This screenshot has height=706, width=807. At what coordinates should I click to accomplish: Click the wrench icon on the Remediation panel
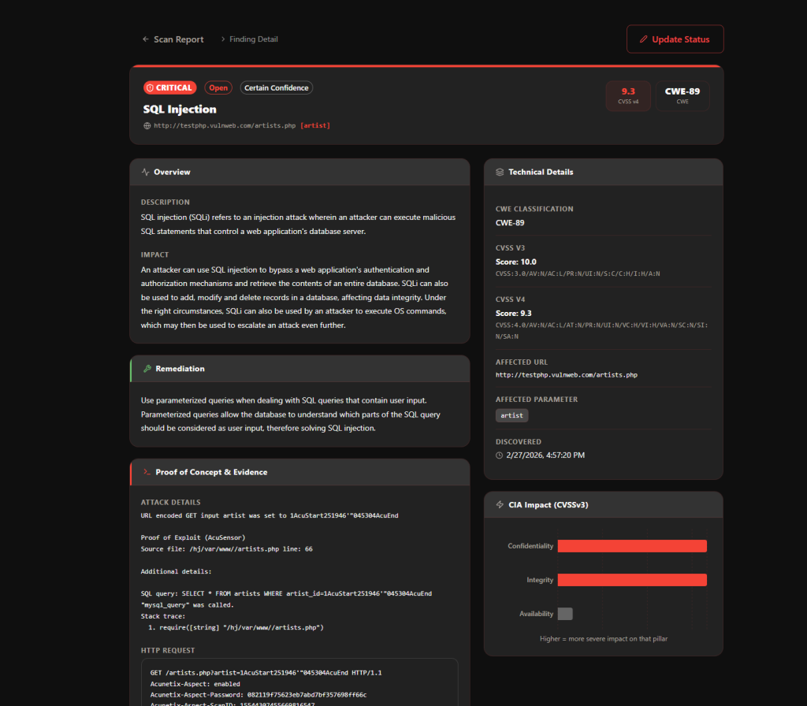pyautogui.click(x=146, y=369)
